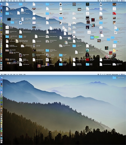The height and width of the screenshot is (145, 126).
Task: Select the Being_Pro.docx file icon
Action: [x=21, y=55]
